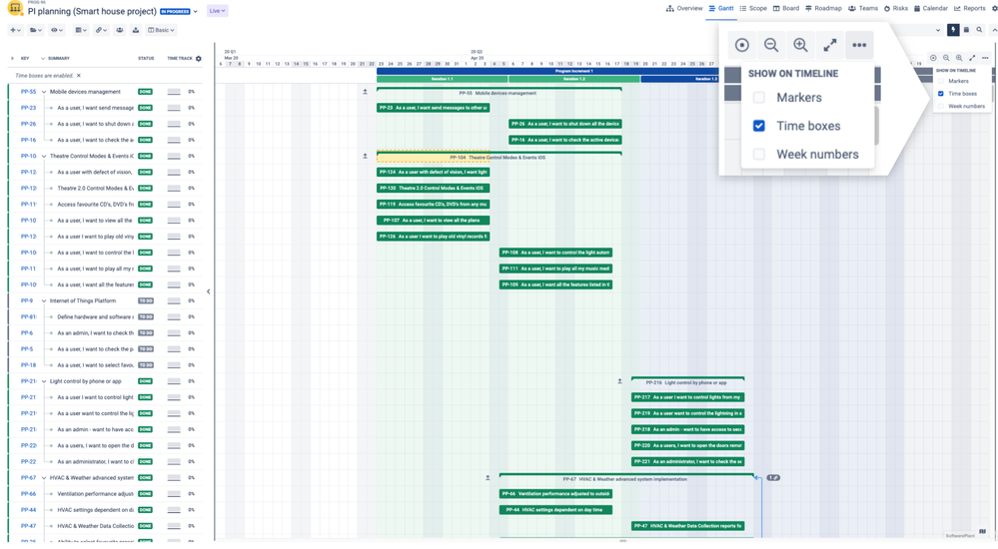The height and width of the screenshot is (549, 998).
Task: Select the Iteration 1.1 time box bar
Action: (x=443, y=79)
